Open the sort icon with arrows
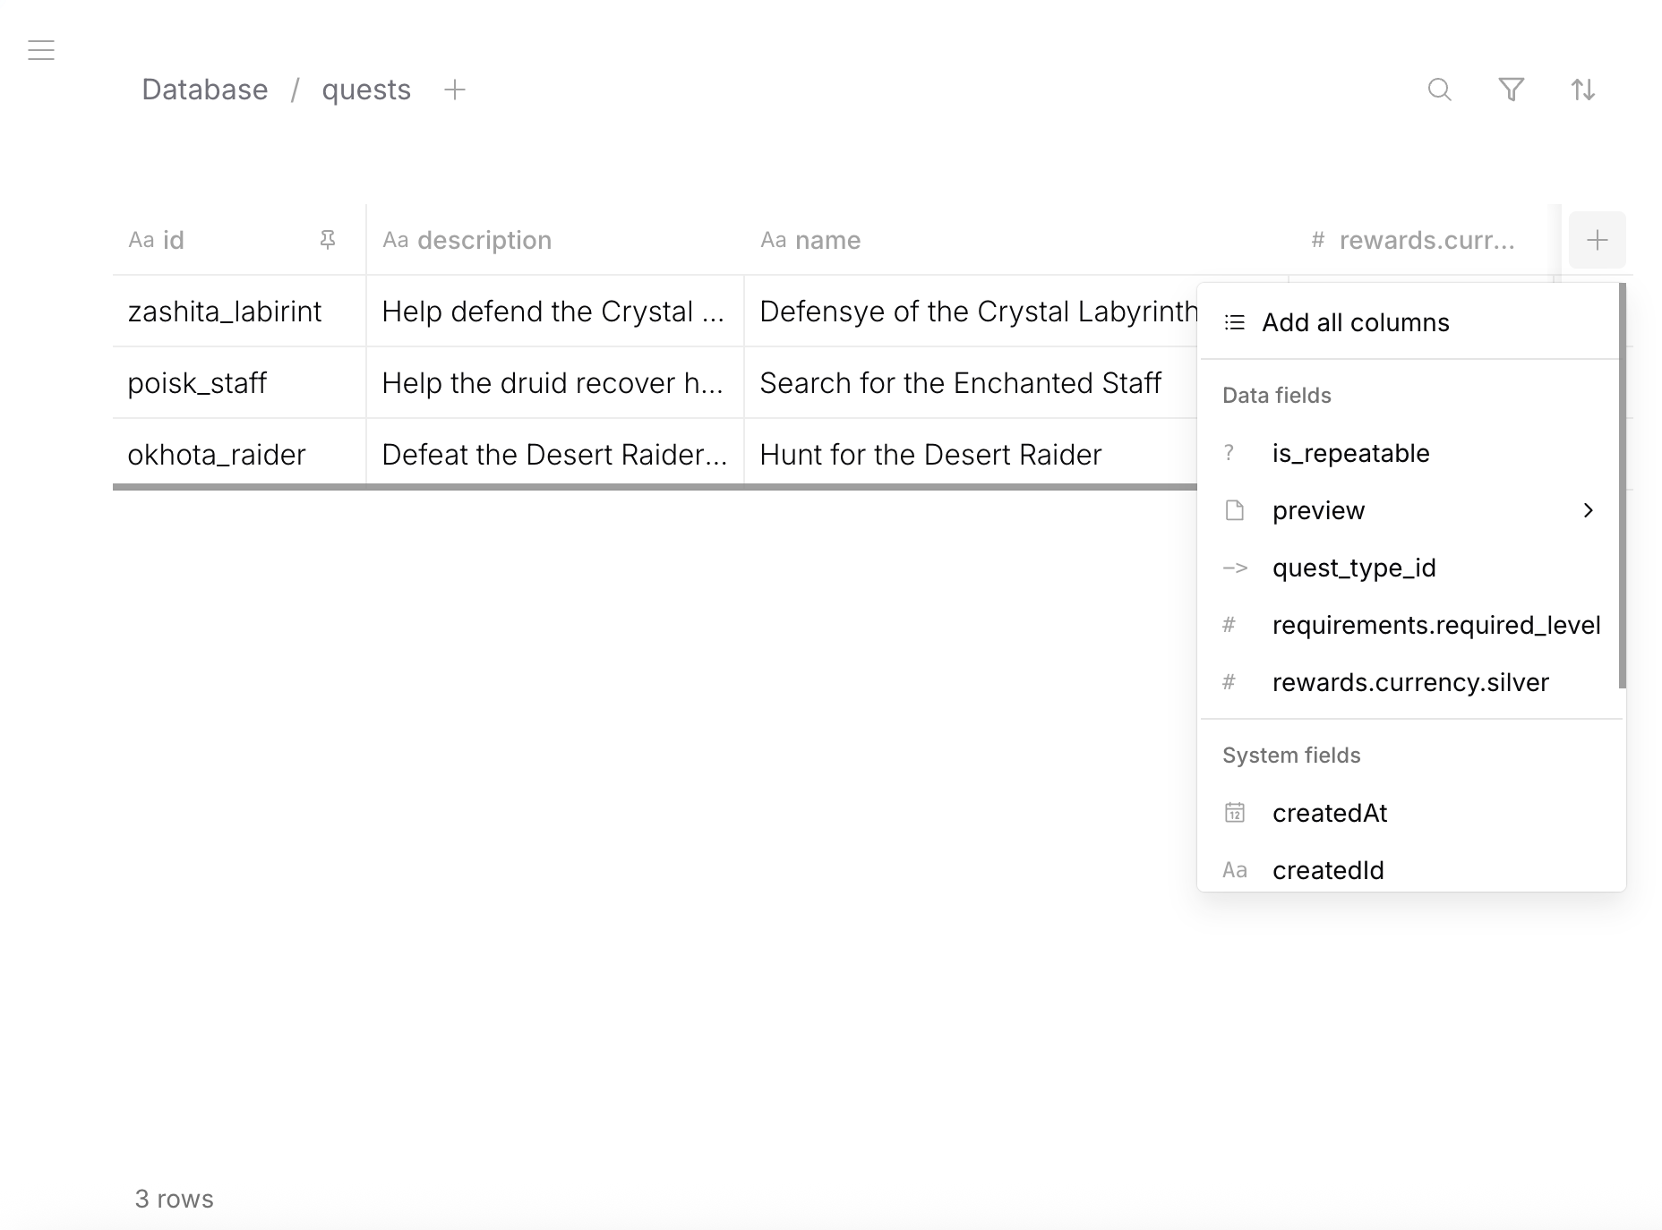The width and height of the screenshot is (1662, 1230). pos(1583,90)
